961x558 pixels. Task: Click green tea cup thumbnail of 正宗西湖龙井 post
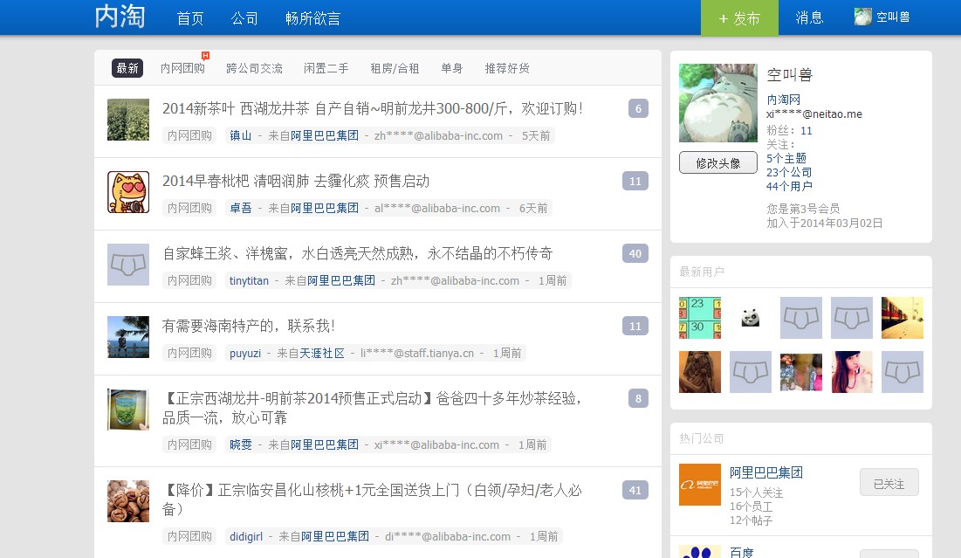click(x=128, y=409)
